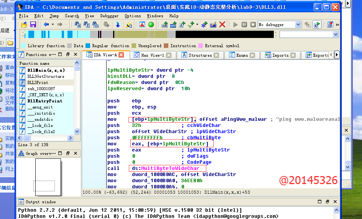This screenshot has width=362, height=219.
Task: Click the green circle toolbar icon
Action: pyautogui.click(x=151, y=25)
